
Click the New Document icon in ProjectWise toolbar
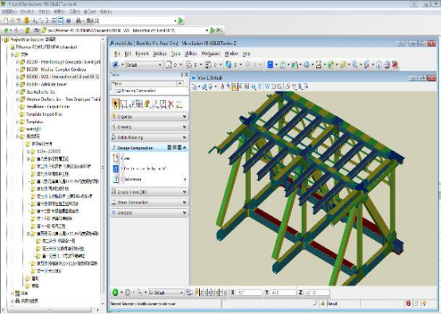click(x=6, y=21)
